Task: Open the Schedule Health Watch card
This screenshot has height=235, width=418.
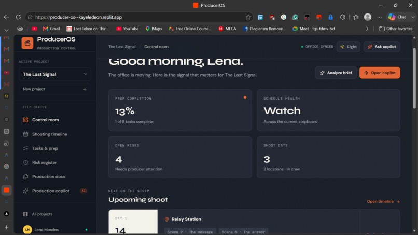Action: [x=328, y=110]
